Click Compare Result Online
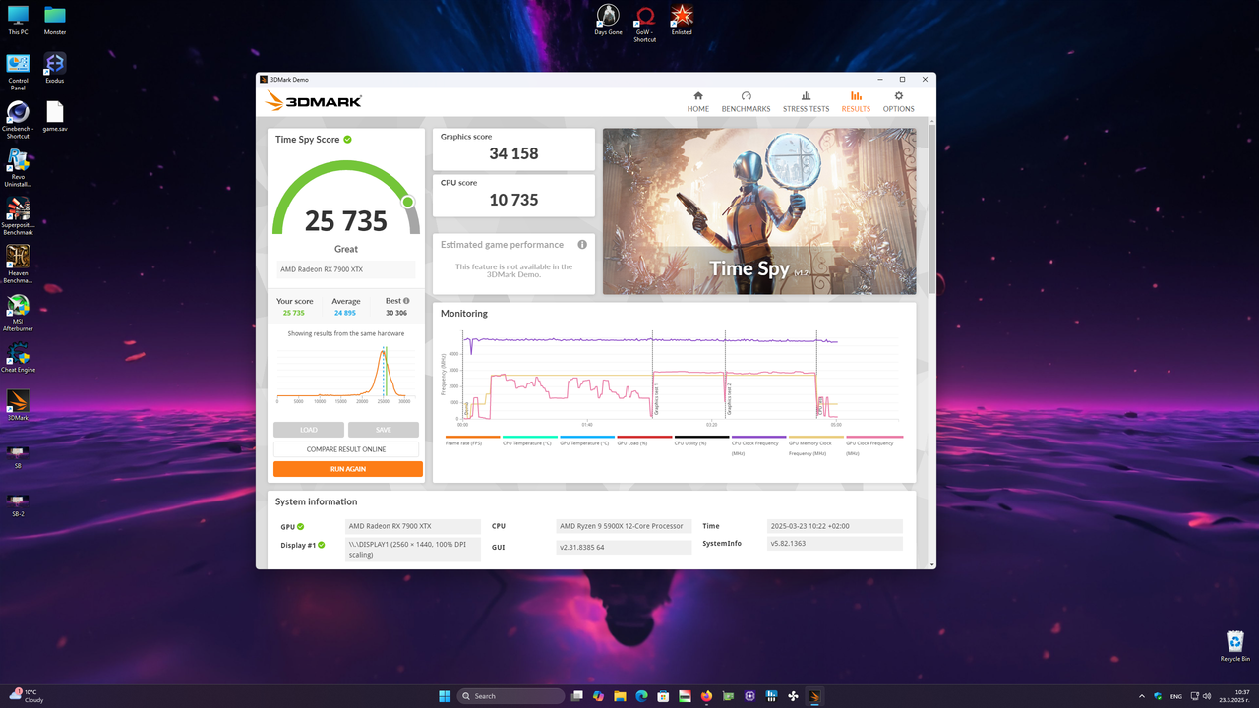The height and width of the screenshot is (708, 1259). click(348, 448)
